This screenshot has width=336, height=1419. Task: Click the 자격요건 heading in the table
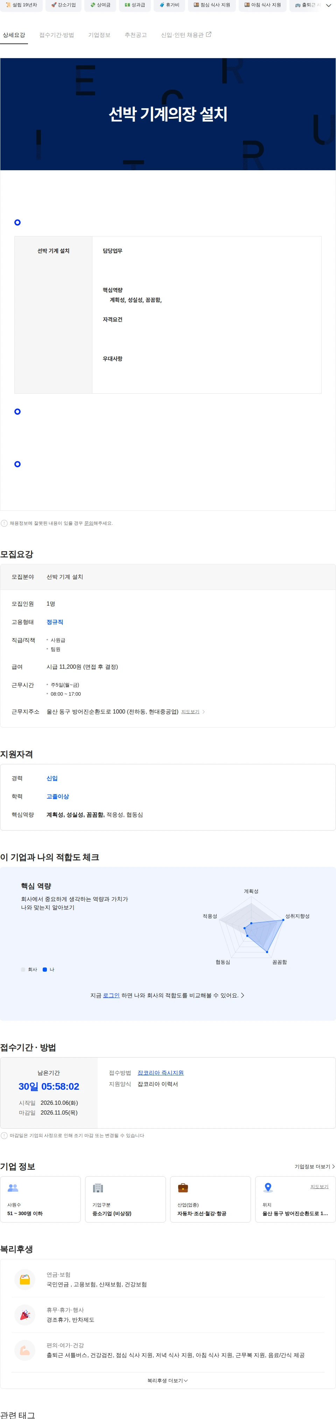click(x=112, y=320)
